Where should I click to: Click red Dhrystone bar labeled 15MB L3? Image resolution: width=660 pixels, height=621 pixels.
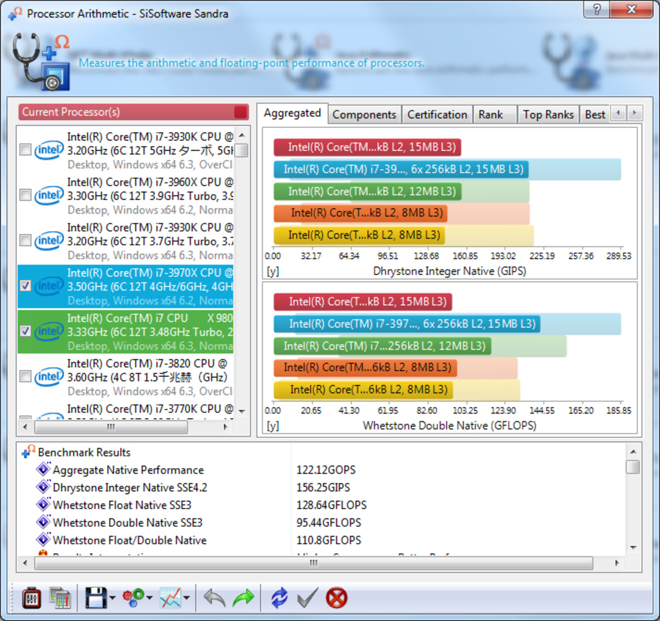click(x=367, y=147)
